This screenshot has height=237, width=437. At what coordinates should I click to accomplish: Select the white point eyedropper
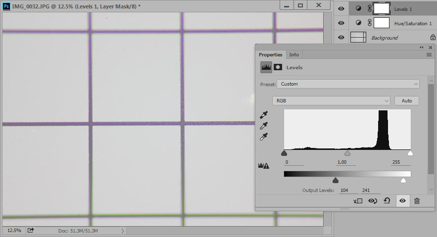click(x=264, y=137)
